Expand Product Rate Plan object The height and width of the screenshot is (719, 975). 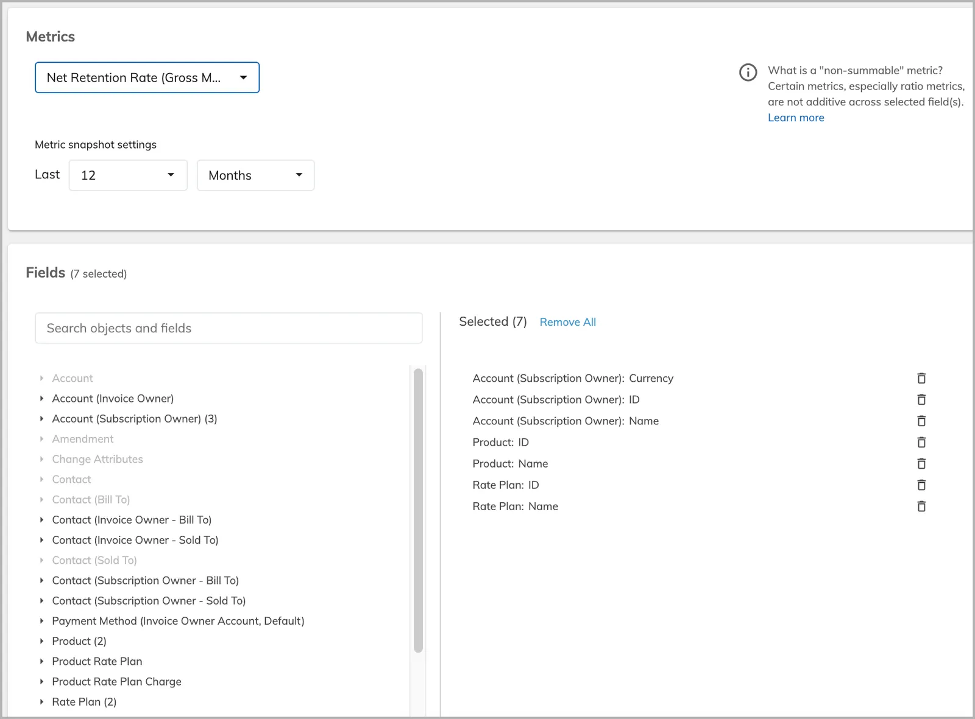click(x=41, y=661)
